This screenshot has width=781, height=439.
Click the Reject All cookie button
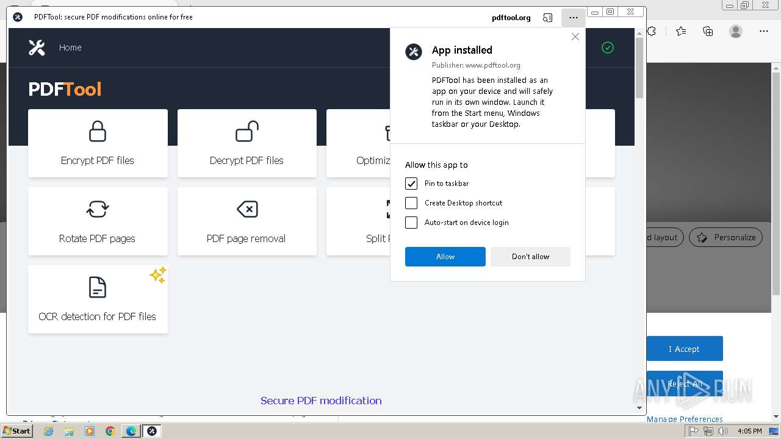685,384
